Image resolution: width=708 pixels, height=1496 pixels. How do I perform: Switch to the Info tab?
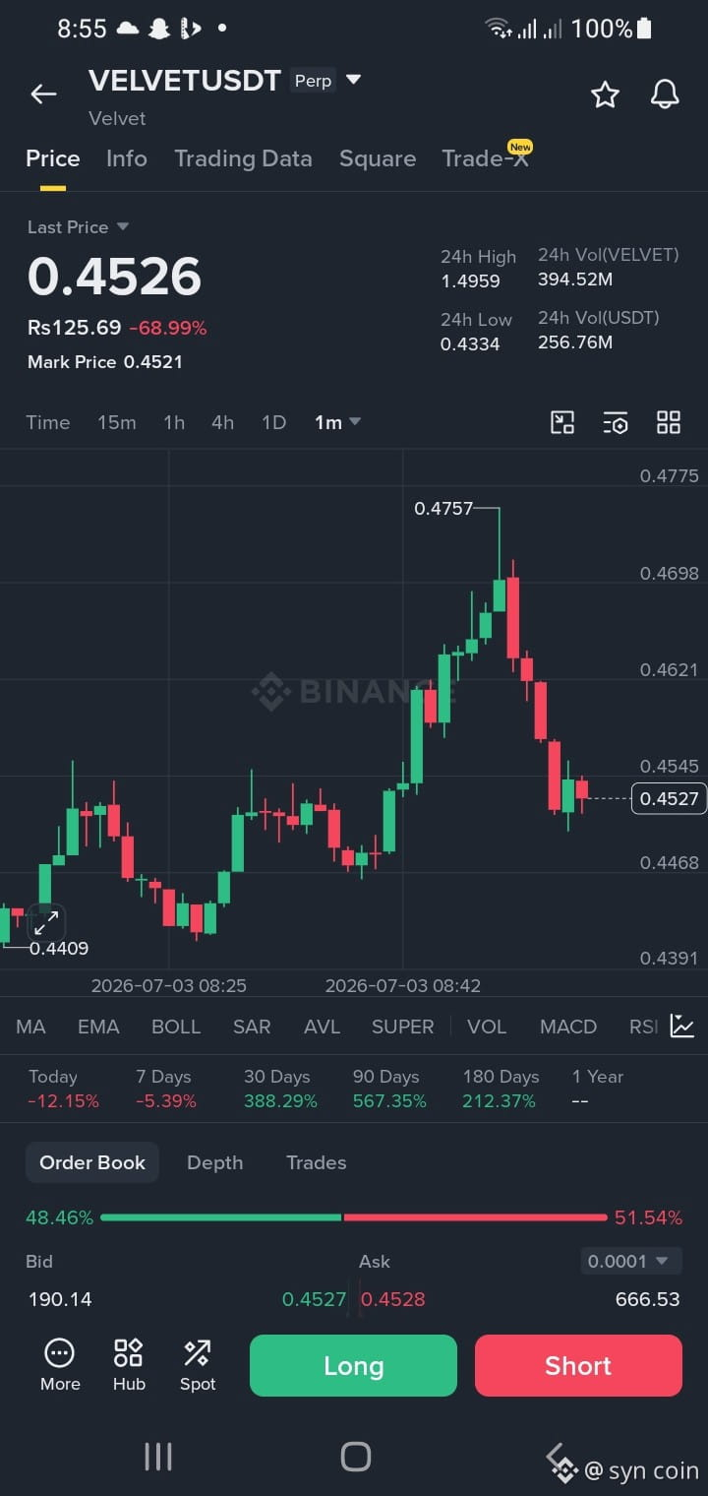[127, 158]
